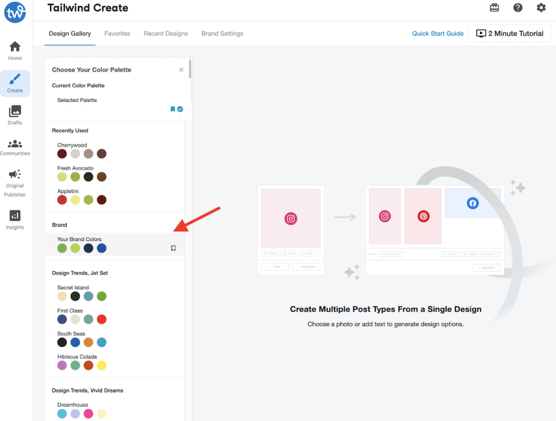This screenshot has height=421, width=556.
Task: Open the Quick Start Guide link
Action: (437, 33)
